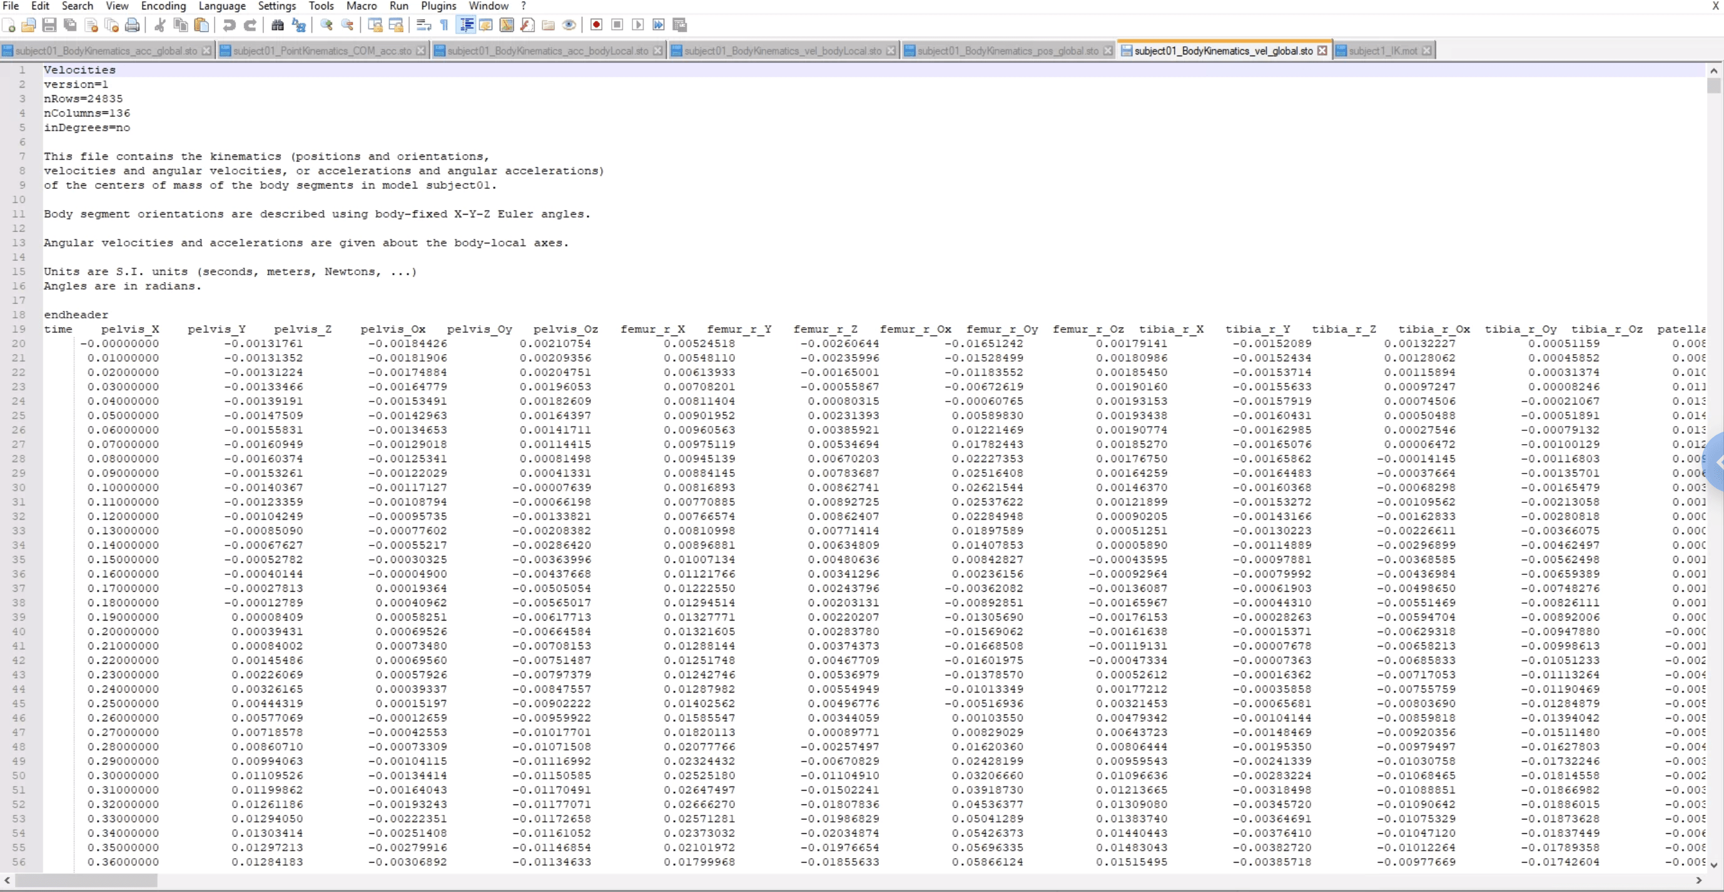Open Folder as Workspace icon
This screenshot has height=892, width=1724.
point(548,26)
